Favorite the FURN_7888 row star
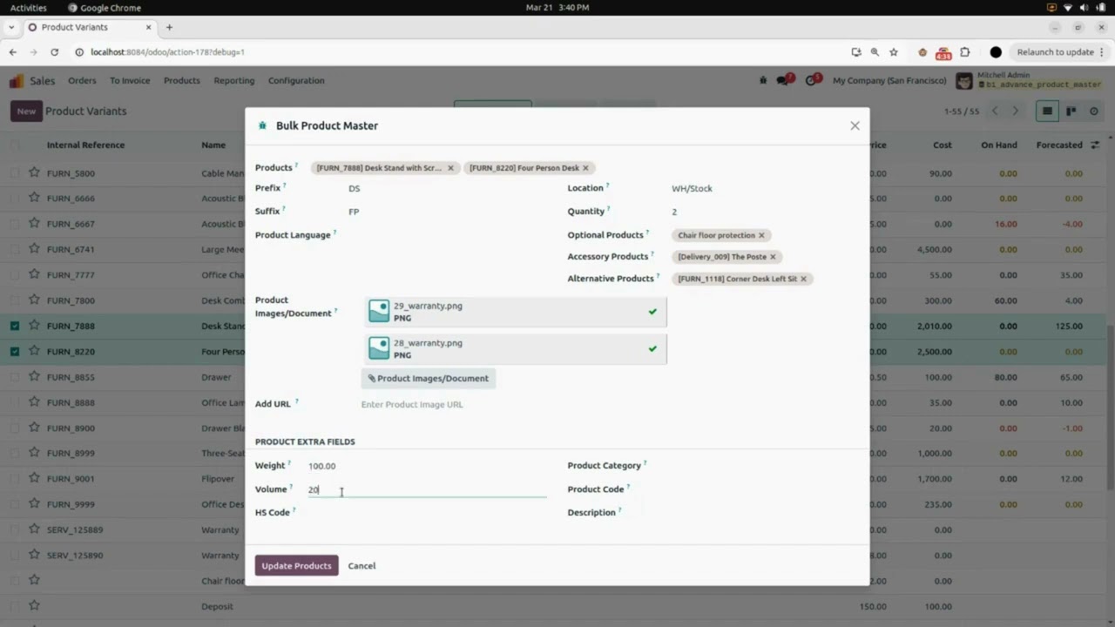Viewport: 1115px width, 627px height. tap(34, 326)
